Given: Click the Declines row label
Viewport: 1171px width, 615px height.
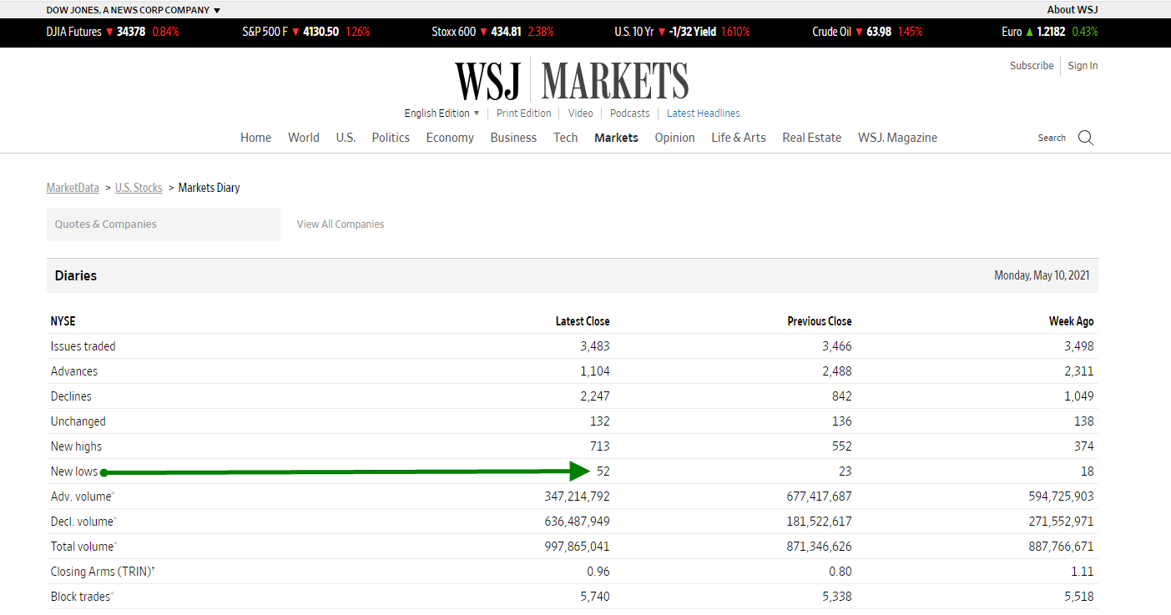Looking at the screenshot, I should (x=71, y=396).
